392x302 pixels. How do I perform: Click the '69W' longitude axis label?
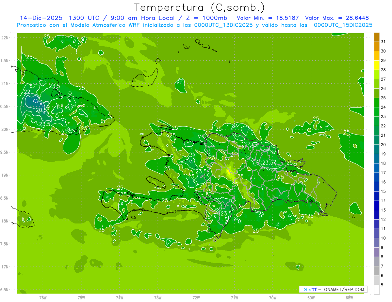pyautogui.click(x=311, y=297)
